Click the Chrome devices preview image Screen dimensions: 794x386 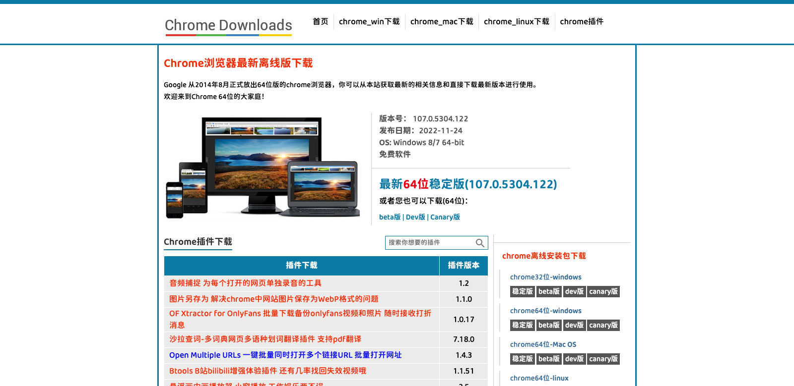point(263,168)
